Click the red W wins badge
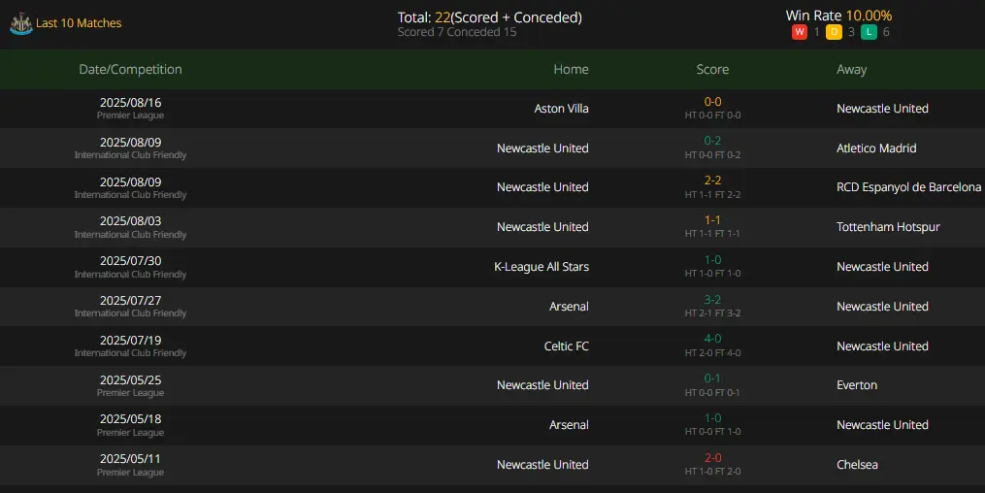The height and width of the screenshot is (493, 985). pyautogui.click(x=799, y=32)
